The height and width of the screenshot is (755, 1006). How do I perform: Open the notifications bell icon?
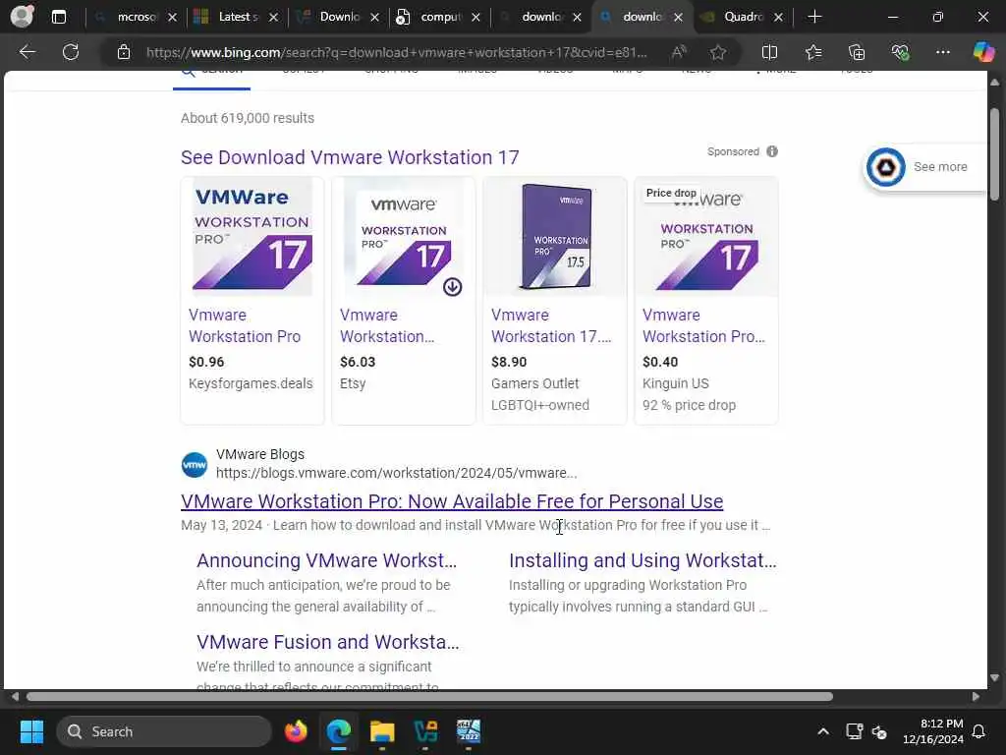pyautogui.click(x=979, y=731)
